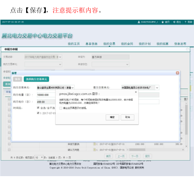Open the 我的结算 menu tab
This screenshot has height=178, width=194.
[x=162, y=44]
